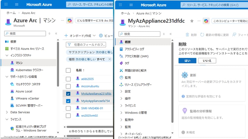Open the more options ellipsis beside MyAzAppliance231dfdc
This screenshot has width=248, height=139.
tap(199, 21)
